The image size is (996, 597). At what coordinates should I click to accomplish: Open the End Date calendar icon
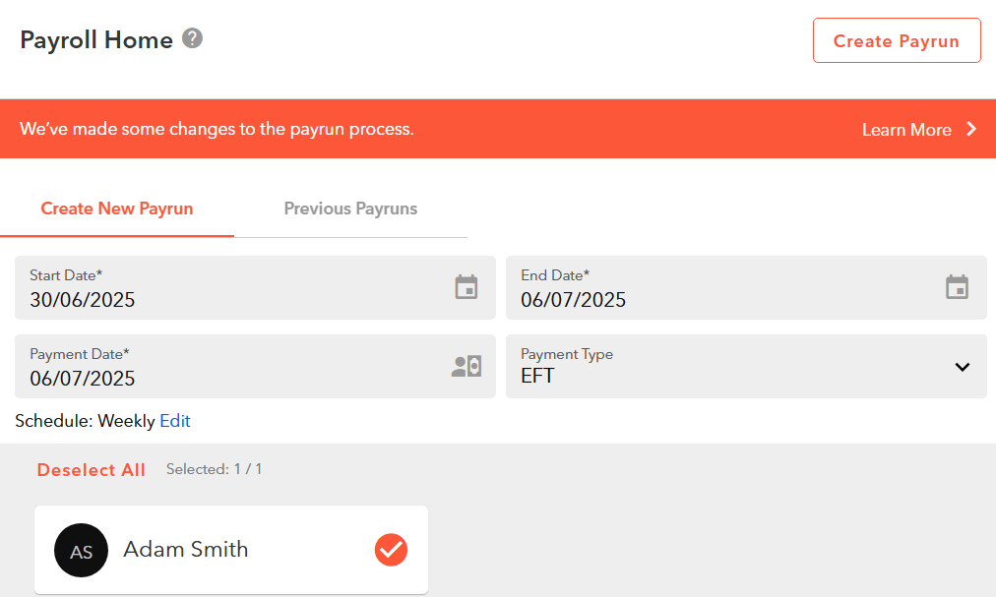coord(957,287)
